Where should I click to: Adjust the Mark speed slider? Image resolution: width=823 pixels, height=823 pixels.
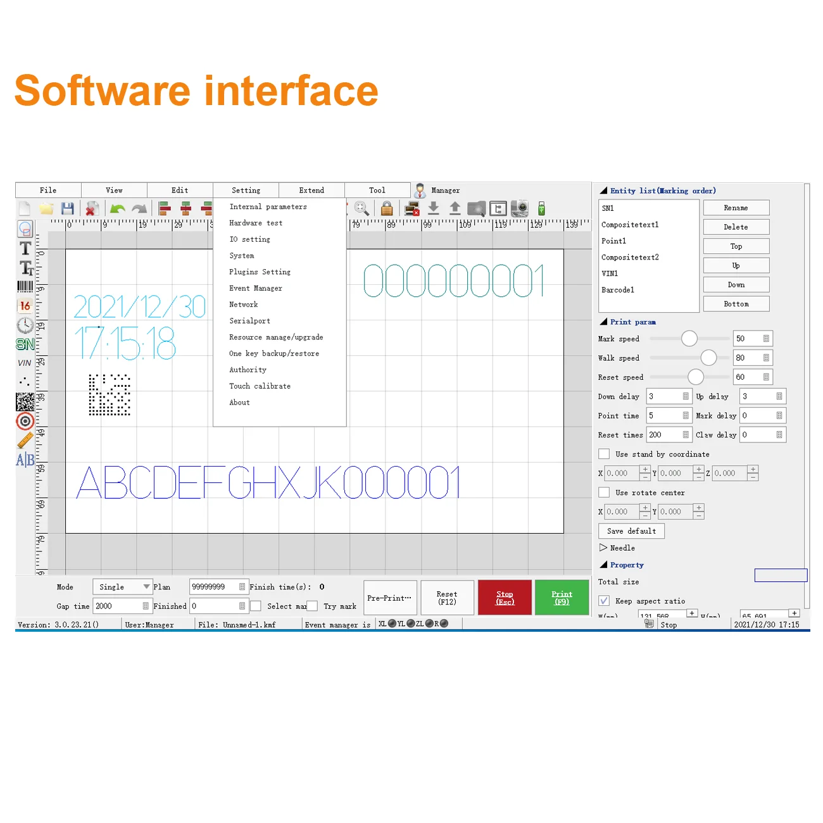tap(689, 339)
